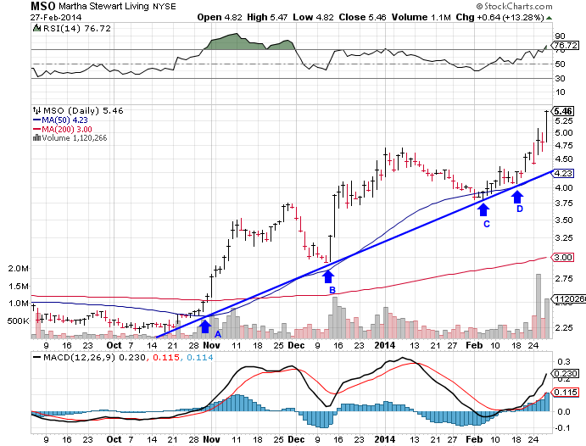This screenshot has height=446, width=586.
Task: Click the 0.3 label on the MACD axis
Action: point(564,361)
